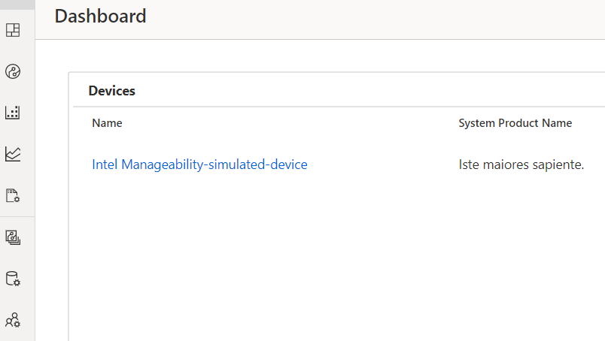The image size is (605, 341).
Task: Click the Devices panel title
Action: tap(111, 91)
